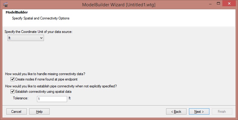This screenshot has height=120, width=238.
Task: Click the greyed-out Finish button
Action: pyautogui.click(x=222, y=112)
